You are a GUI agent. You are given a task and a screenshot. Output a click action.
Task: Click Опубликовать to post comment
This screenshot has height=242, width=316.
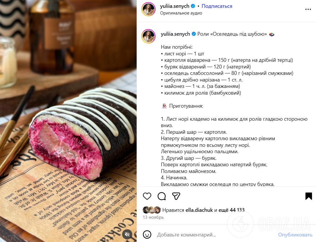pos(295,235)
